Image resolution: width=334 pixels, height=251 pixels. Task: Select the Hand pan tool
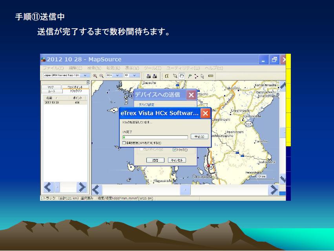(x=182, y=76)
